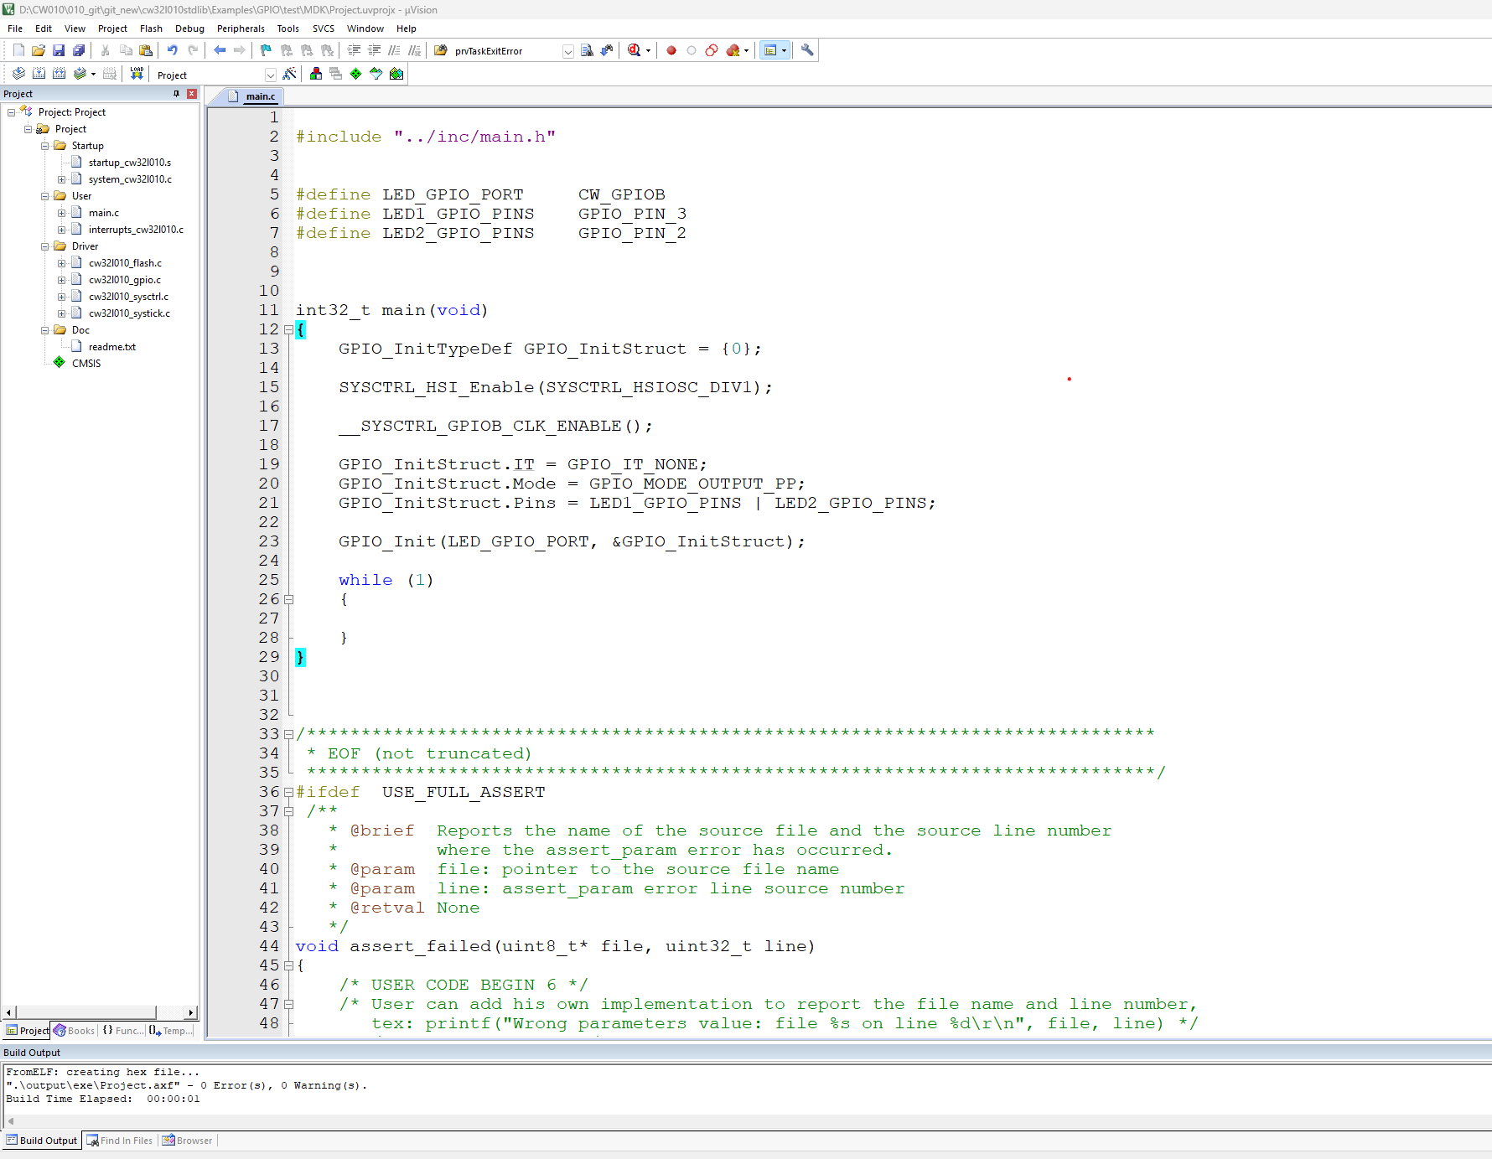Download to flash with the LOAD icon
Screen dimensions: 1492x1159
pos(137,74)
